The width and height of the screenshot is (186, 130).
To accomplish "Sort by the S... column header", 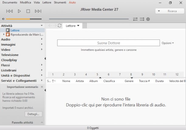I will click(x=51, y=81).
